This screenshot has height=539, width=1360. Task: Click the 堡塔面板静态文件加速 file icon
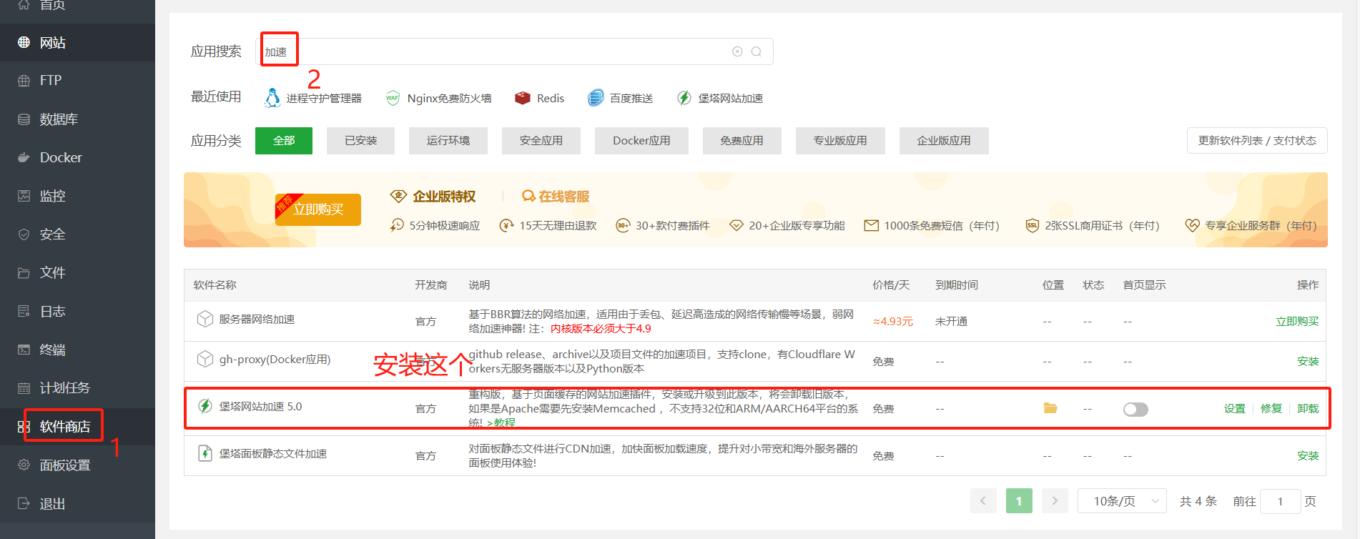[205, 453]
